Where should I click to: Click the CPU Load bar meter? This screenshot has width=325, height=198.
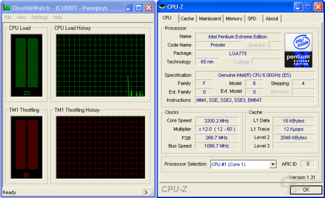(x=26, y=65)
